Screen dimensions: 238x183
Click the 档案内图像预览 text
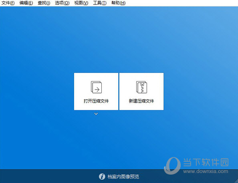[123, 177]
